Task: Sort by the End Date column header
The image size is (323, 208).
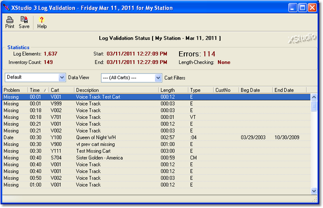Action: pos(289,90)
